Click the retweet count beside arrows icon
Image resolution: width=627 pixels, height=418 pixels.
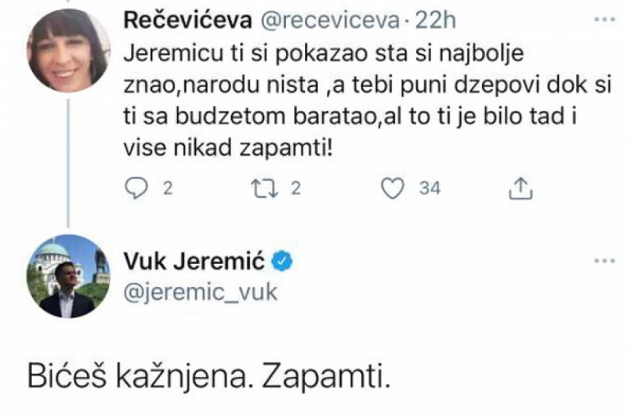(296, 189)
